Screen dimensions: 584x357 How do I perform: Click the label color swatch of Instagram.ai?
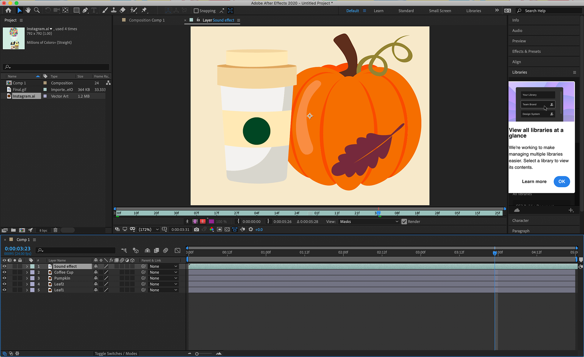(45, 96)
